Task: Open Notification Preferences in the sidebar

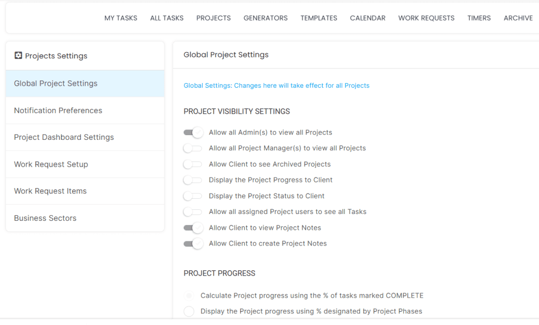Action: click(x=58, y=110)
